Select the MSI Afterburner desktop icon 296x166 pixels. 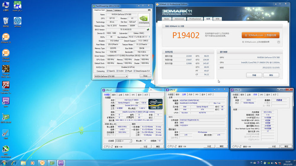[x=6, y=151]
